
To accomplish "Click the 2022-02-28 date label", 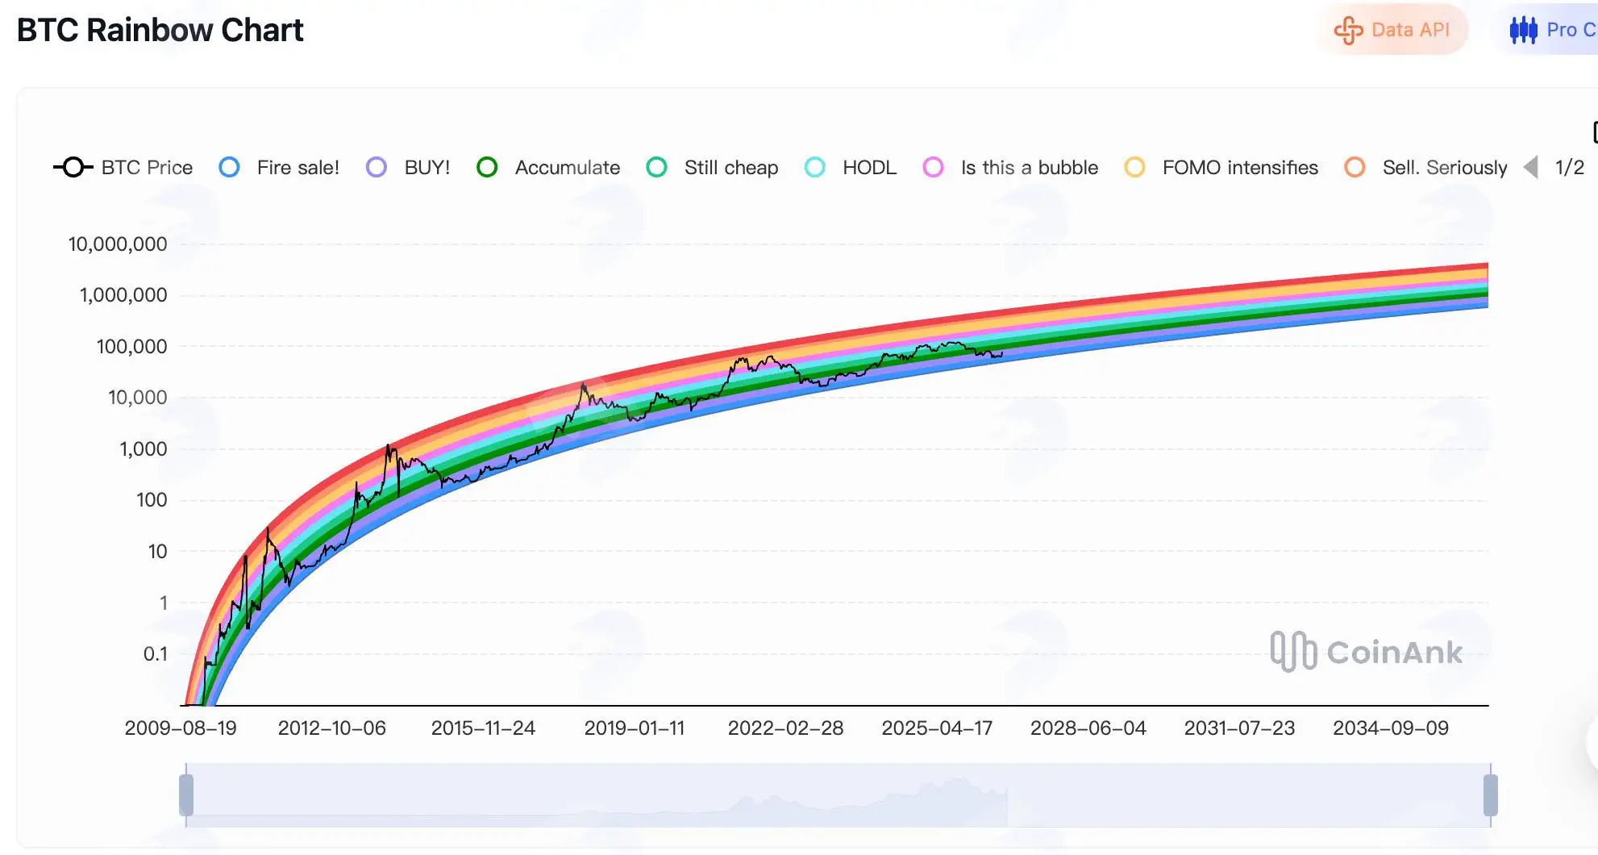I will click(785, 728).
